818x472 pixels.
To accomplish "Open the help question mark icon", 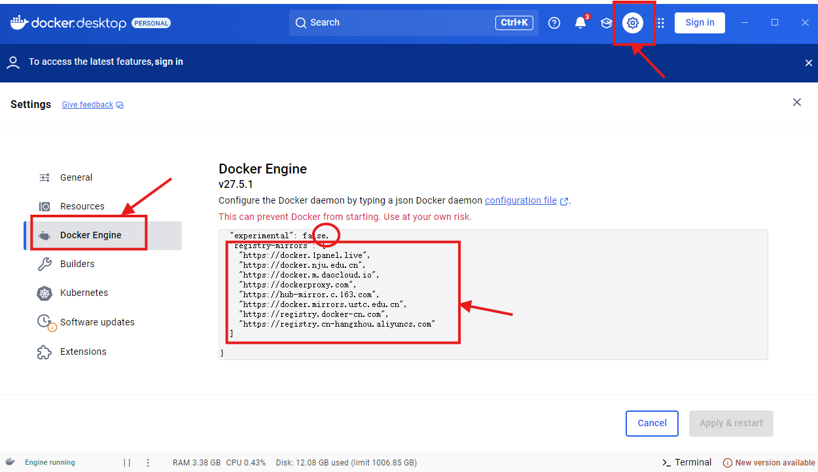I will click(554, 23).
